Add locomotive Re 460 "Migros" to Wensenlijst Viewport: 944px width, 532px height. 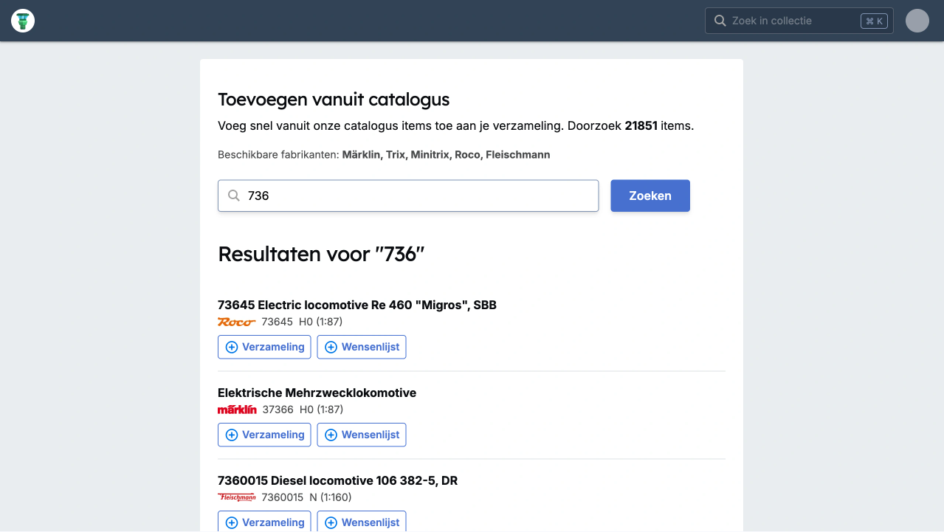click(362, 347)
